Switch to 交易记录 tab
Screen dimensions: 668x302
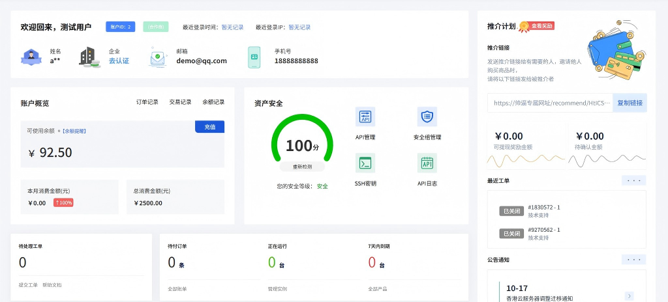[180, 102]
